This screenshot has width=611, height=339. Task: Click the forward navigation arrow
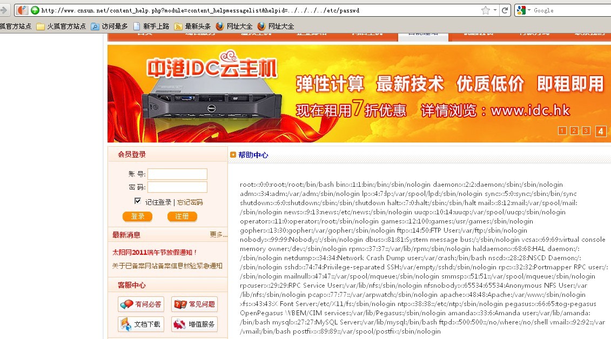tap(3, 10)
